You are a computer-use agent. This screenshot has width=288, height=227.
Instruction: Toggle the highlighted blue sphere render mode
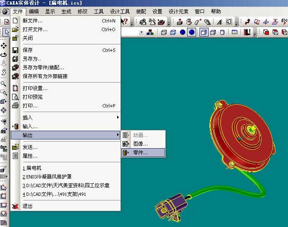pos(192,32)
